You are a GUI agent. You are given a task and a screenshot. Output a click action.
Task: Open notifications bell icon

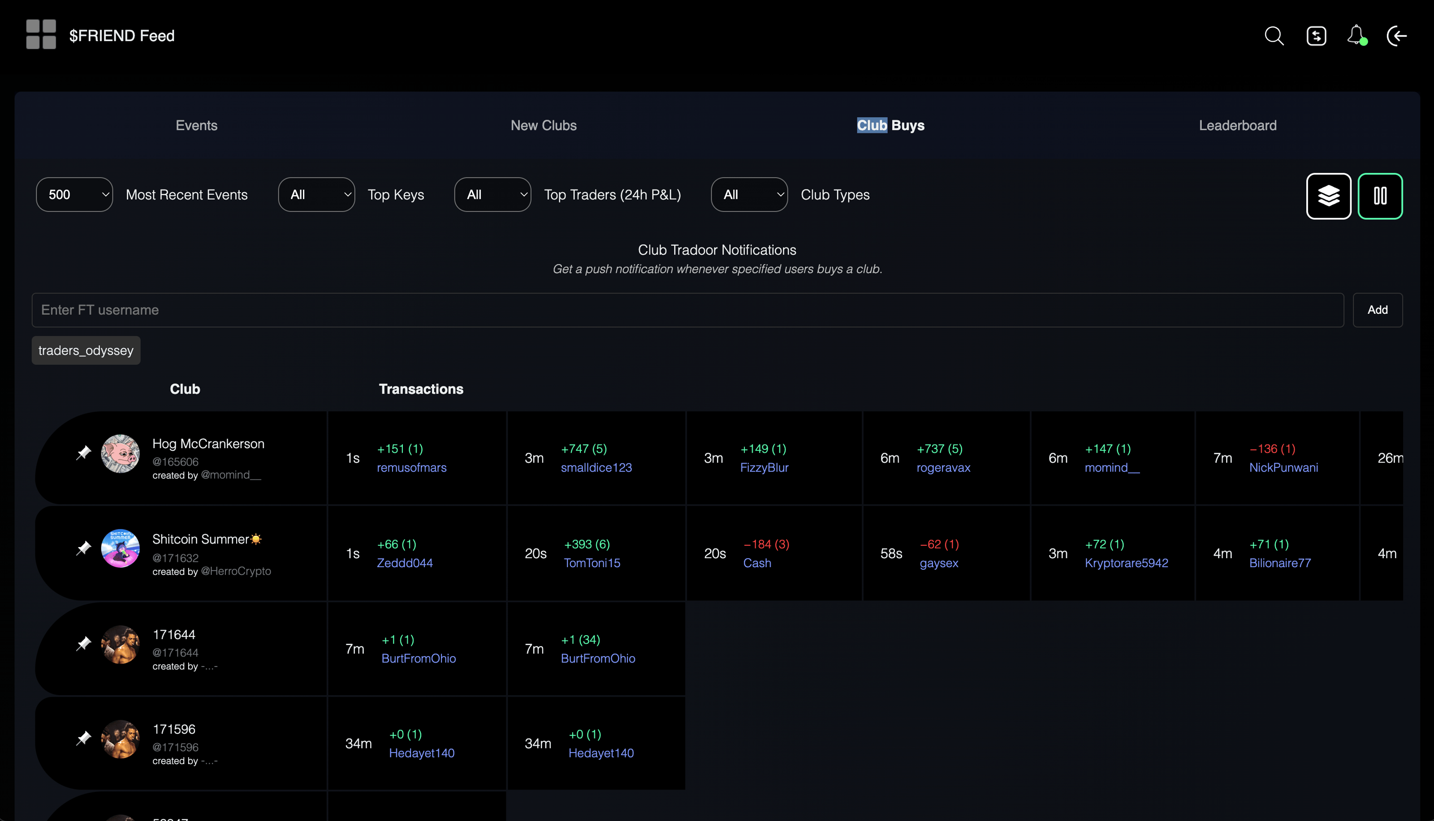1356,35
